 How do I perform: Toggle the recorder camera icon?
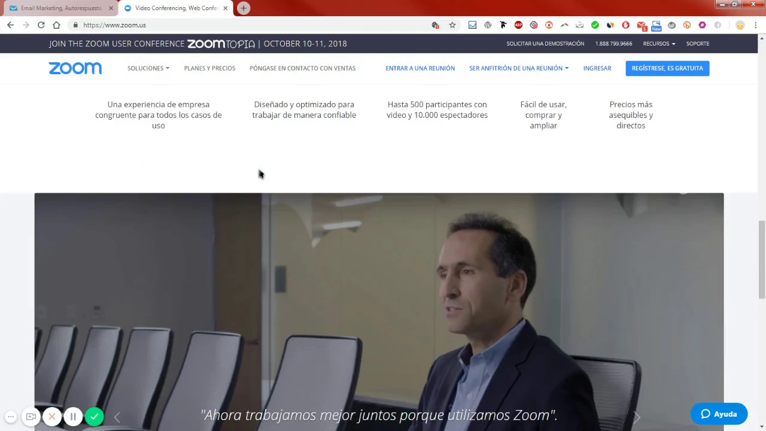[x=31, y=417]
